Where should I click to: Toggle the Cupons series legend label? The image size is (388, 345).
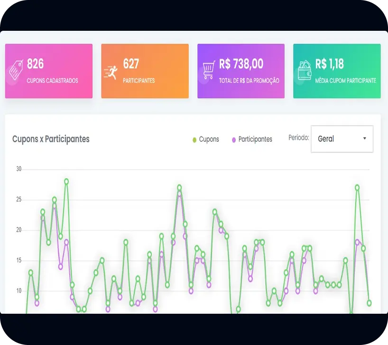click(209, 139)
